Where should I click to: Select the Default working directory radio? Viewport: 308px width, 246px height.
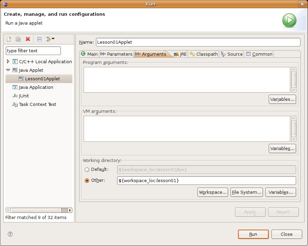coord(87,169)
